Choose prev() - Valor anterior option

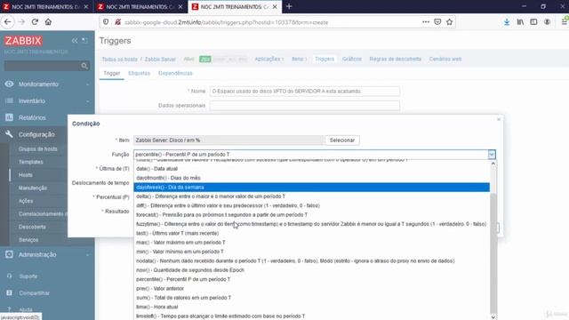coord(312,288)
